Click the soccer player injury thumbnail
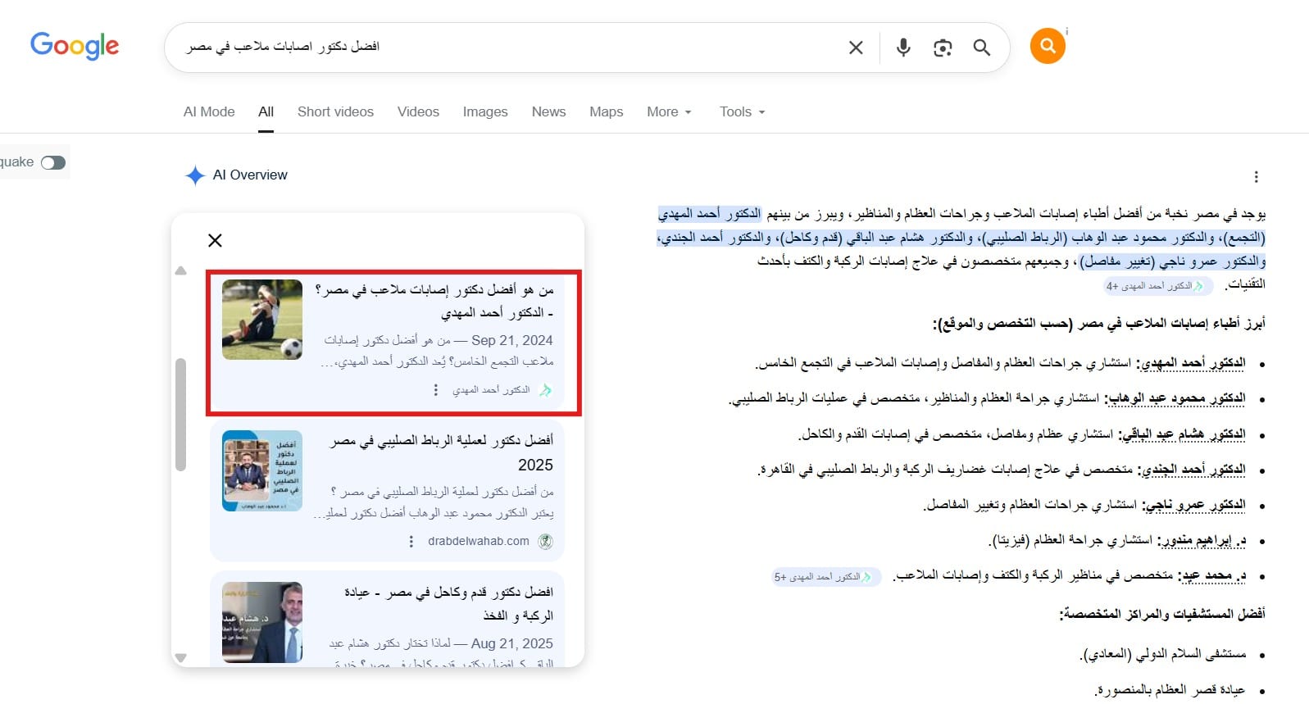 [262, 320]
